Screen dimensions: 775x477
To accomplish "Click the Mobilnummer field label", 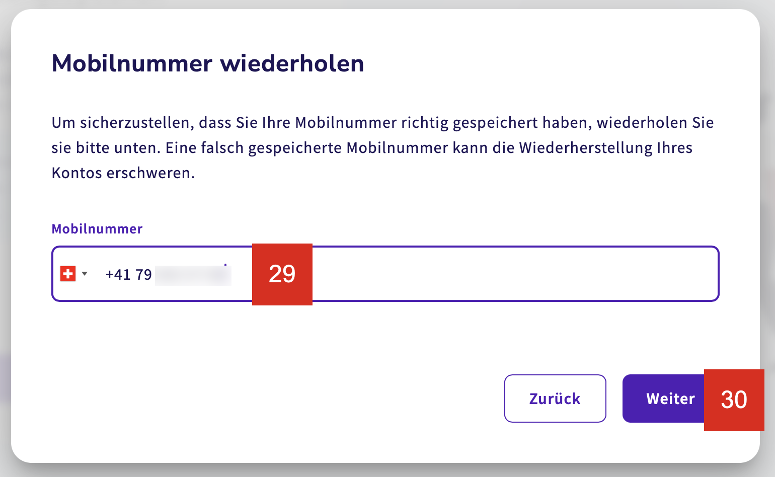I will (x=97, y=229).
